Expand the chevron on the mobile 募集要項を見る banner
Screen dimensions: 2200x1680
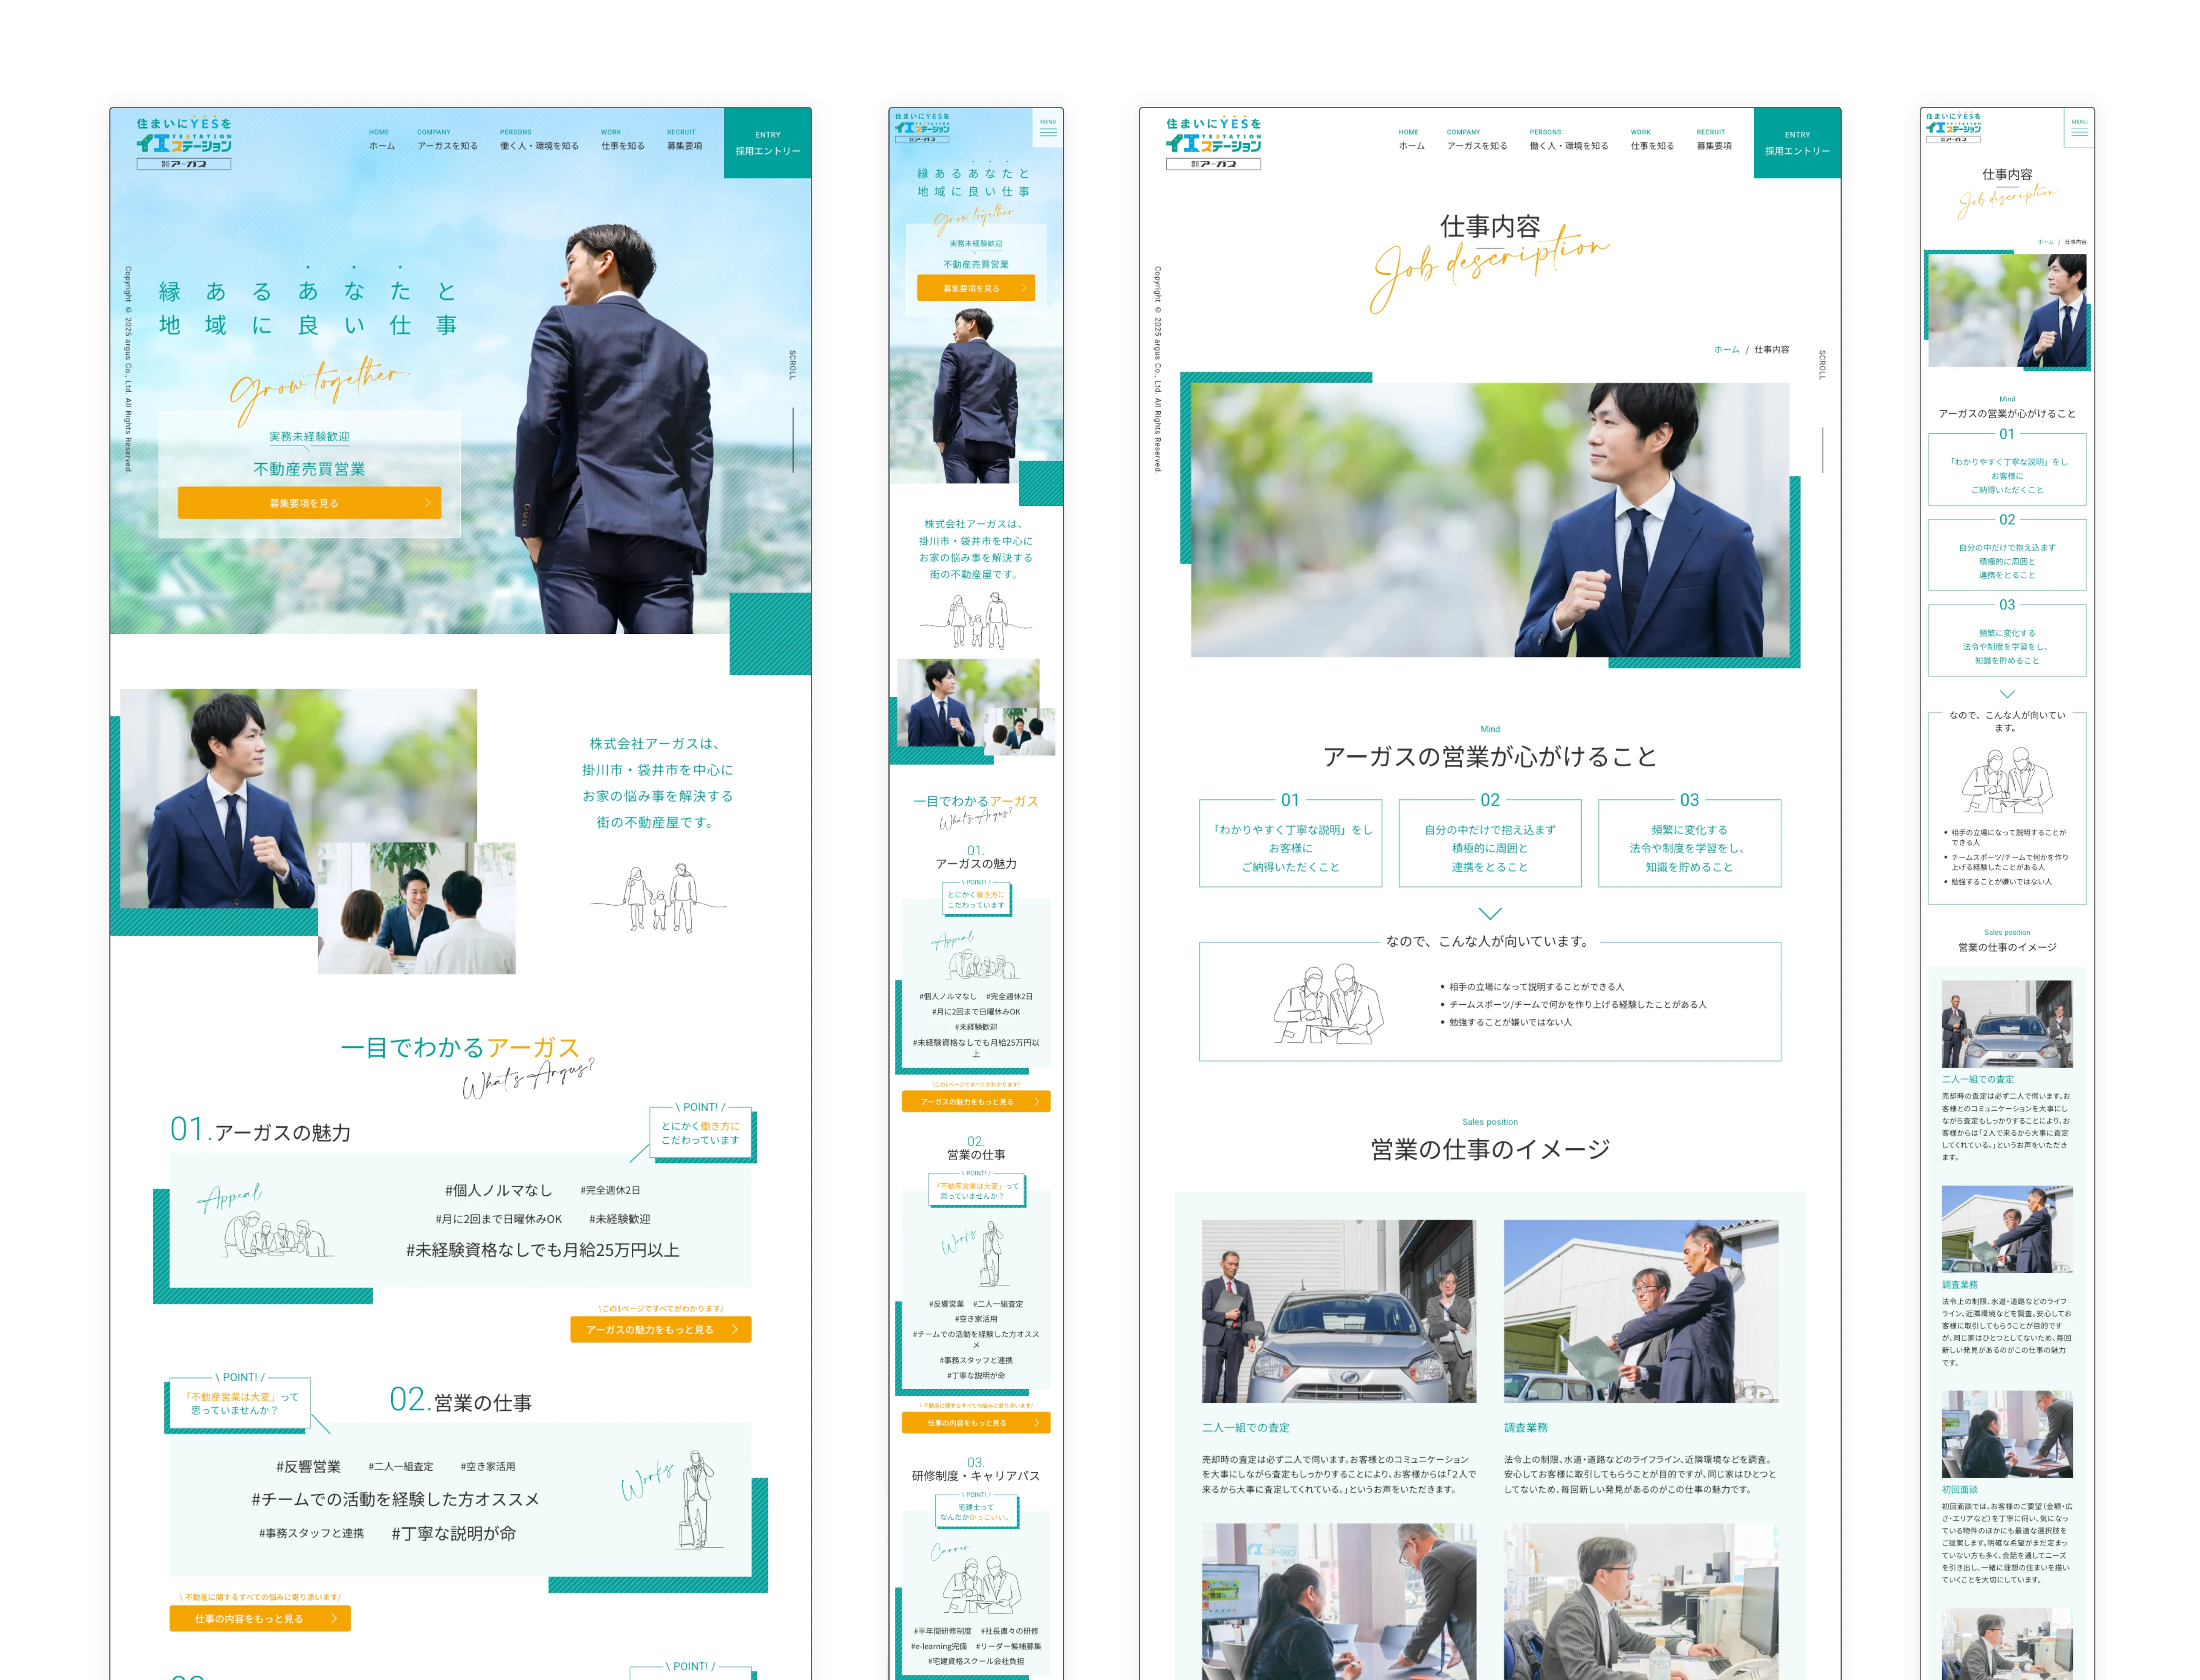pyautogui.click(x=1024, y=288)
